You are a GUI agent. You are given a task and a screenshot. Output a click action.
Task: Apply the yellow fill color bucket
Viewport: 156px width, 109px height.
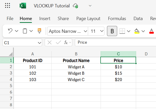click(x=137, y=31)
